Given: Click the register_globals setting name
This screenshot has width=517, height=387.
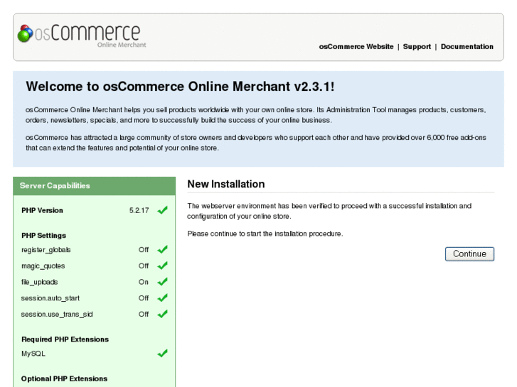Looking at the screenshot, I should pos(46,250).
